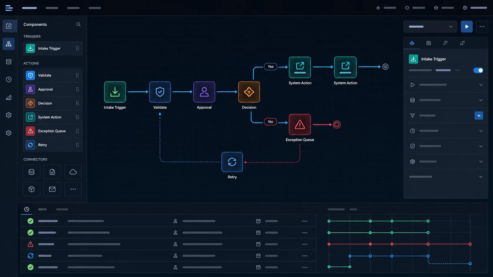Image resolution: width=493 pixels, height=277 pixels.
Task: Choose the database connector icon
Action: 32,172
